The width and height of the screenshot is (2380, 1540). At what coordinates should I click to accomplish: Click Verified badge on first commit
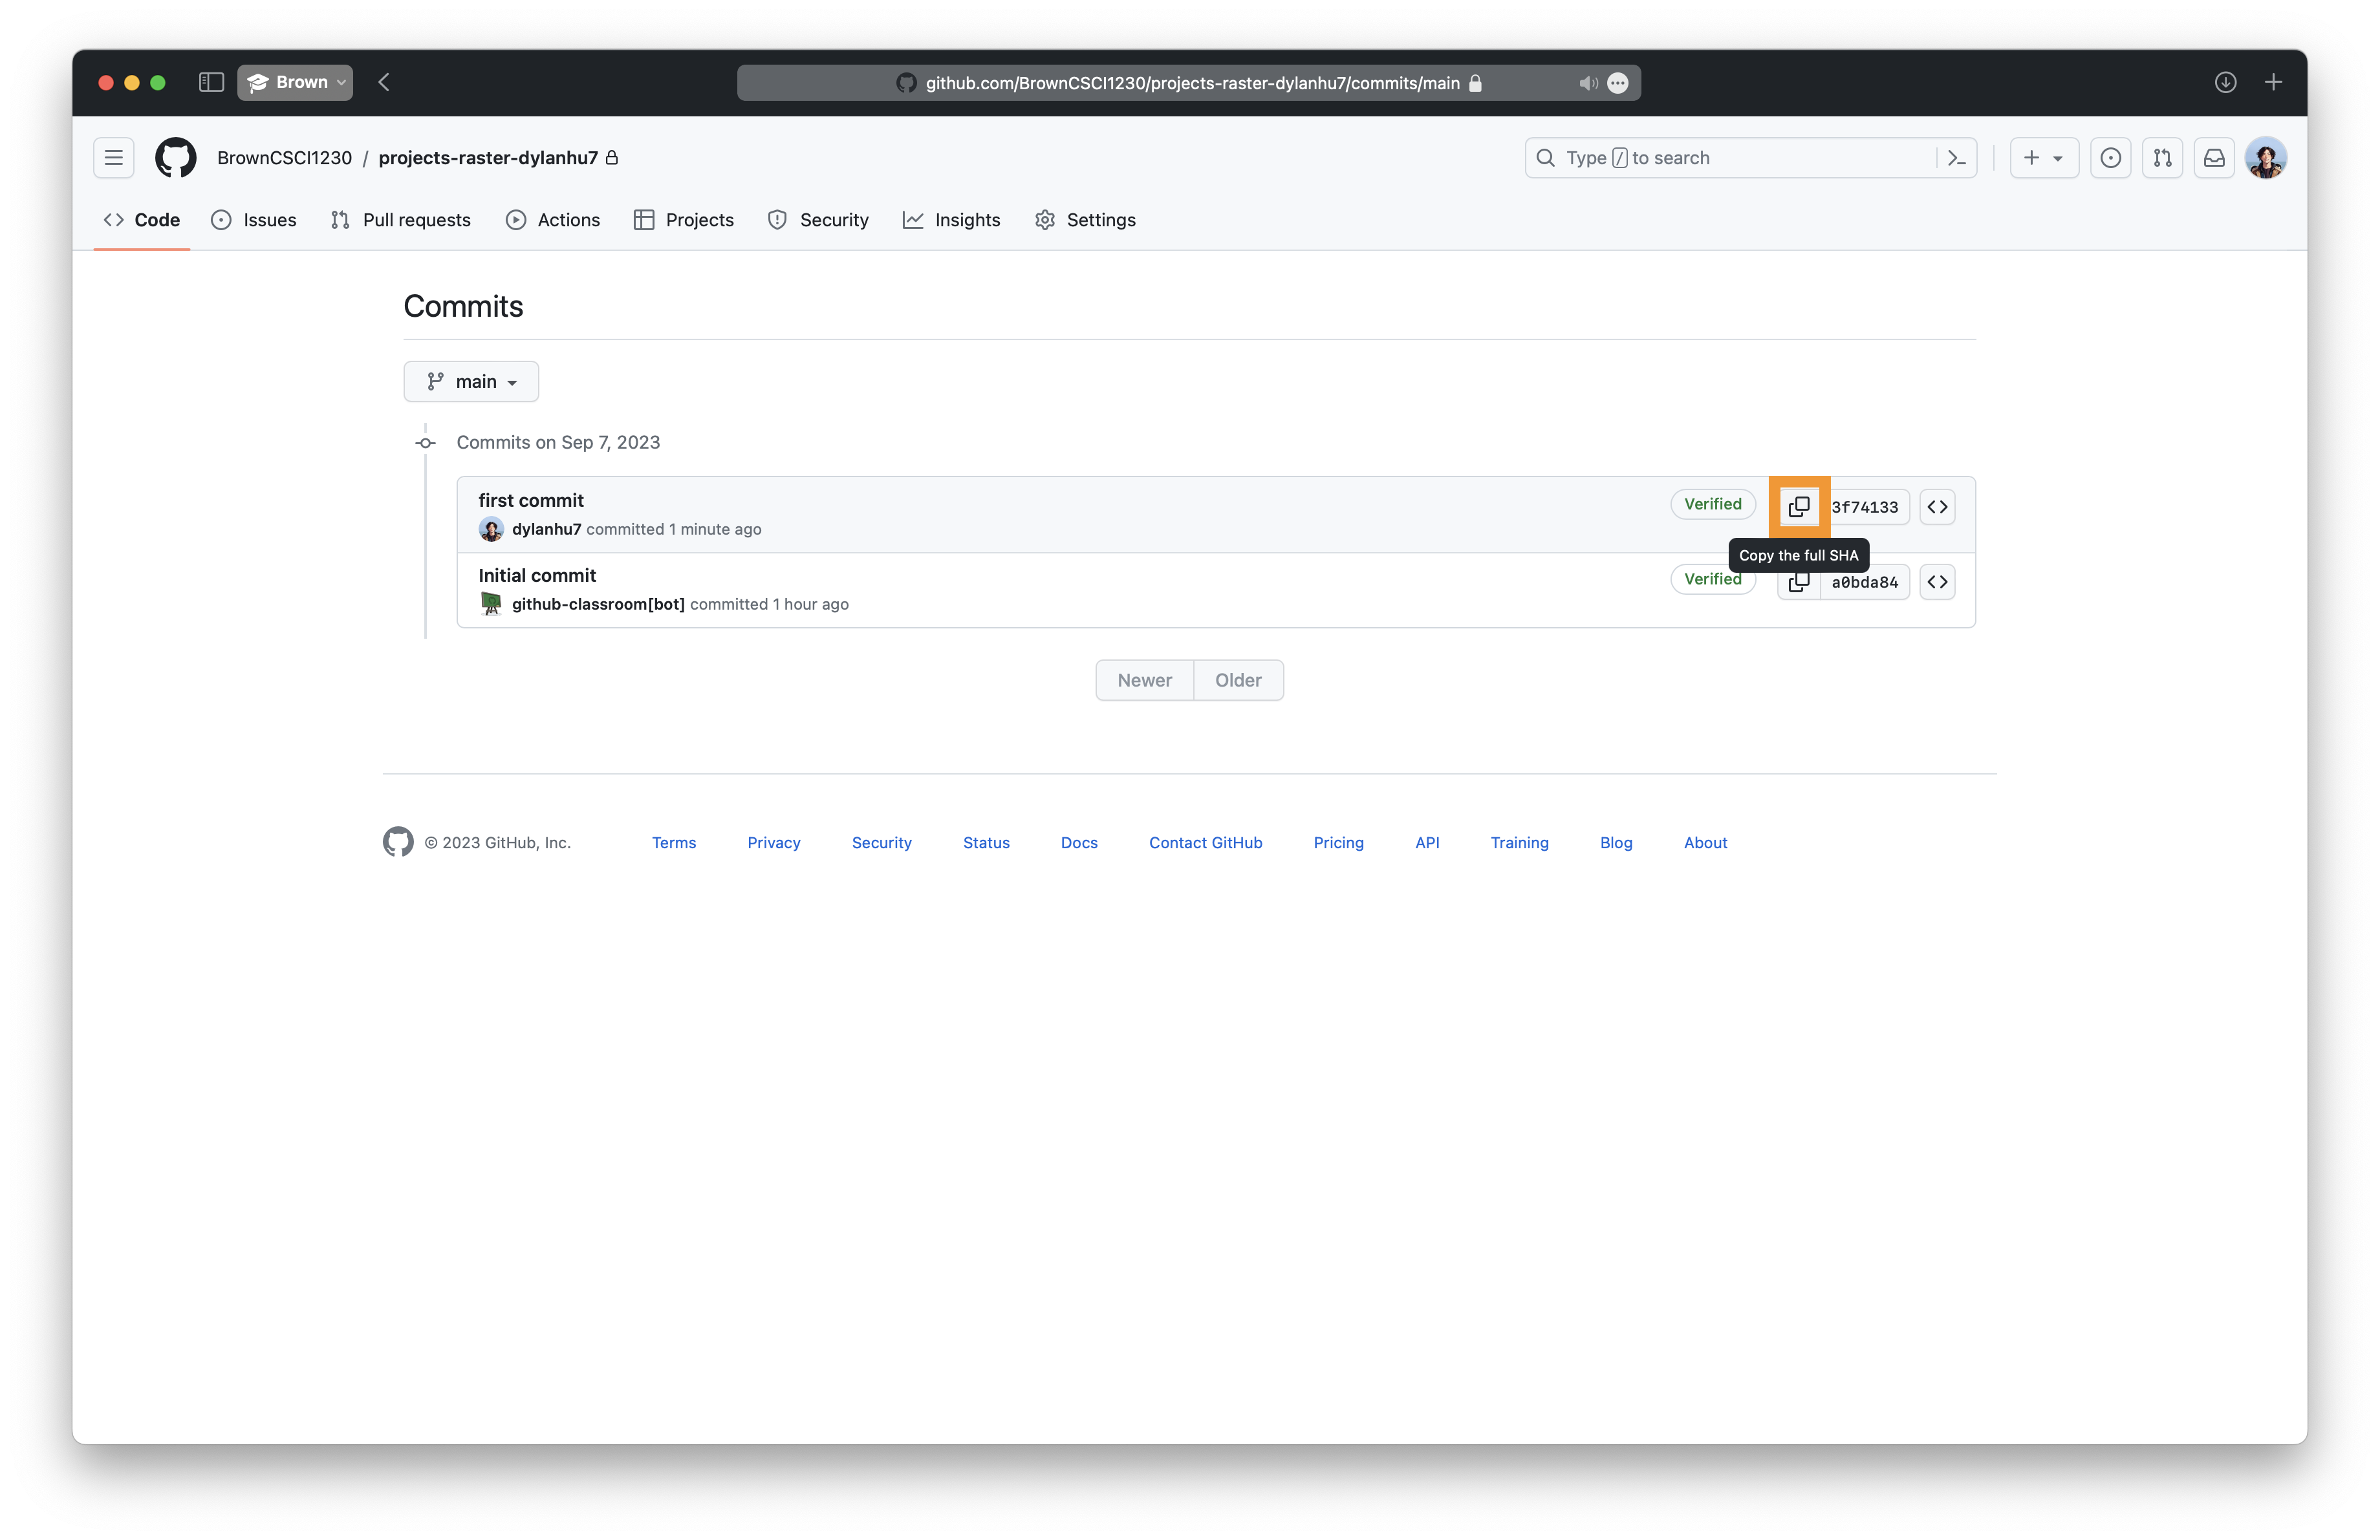[x=1712, y=504]
